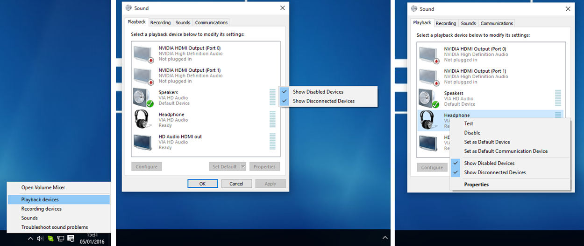Choose Set as Default Device in context menu
Image resolution: width=584 pixels, height=246 pixels.
(x=510, y=142)
